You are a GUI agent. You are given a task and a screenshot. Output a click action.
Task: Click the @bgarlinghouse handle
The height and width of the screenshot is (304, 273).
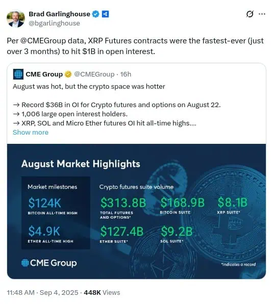point(54,23)
